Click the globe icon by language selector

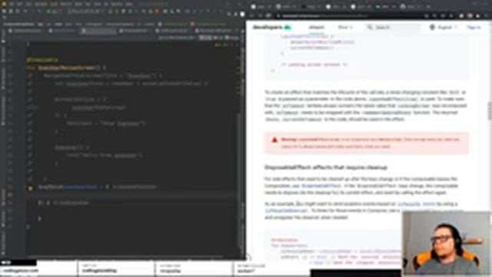click(x=432, y=28)
